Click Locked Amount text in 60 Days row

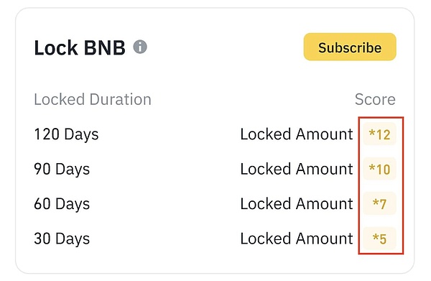297,203
